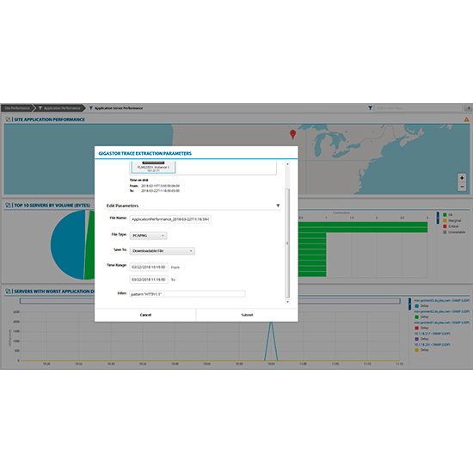The width and height of the screenshot is (473, 473).
Task: Go to Site Performance breadcrumb
Action: pos(17,108)
